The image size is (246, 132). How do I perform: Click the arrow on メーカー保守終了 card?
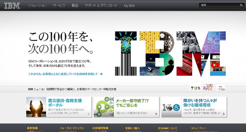pos(156,114)
